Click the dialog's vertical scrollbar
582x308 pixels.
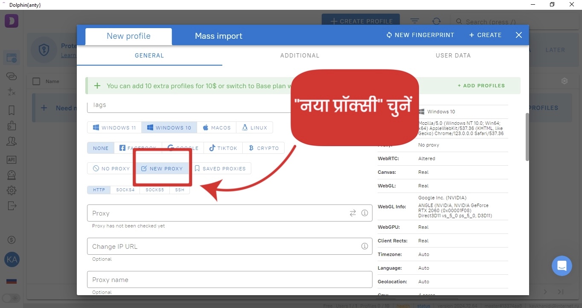pos(527,136)
